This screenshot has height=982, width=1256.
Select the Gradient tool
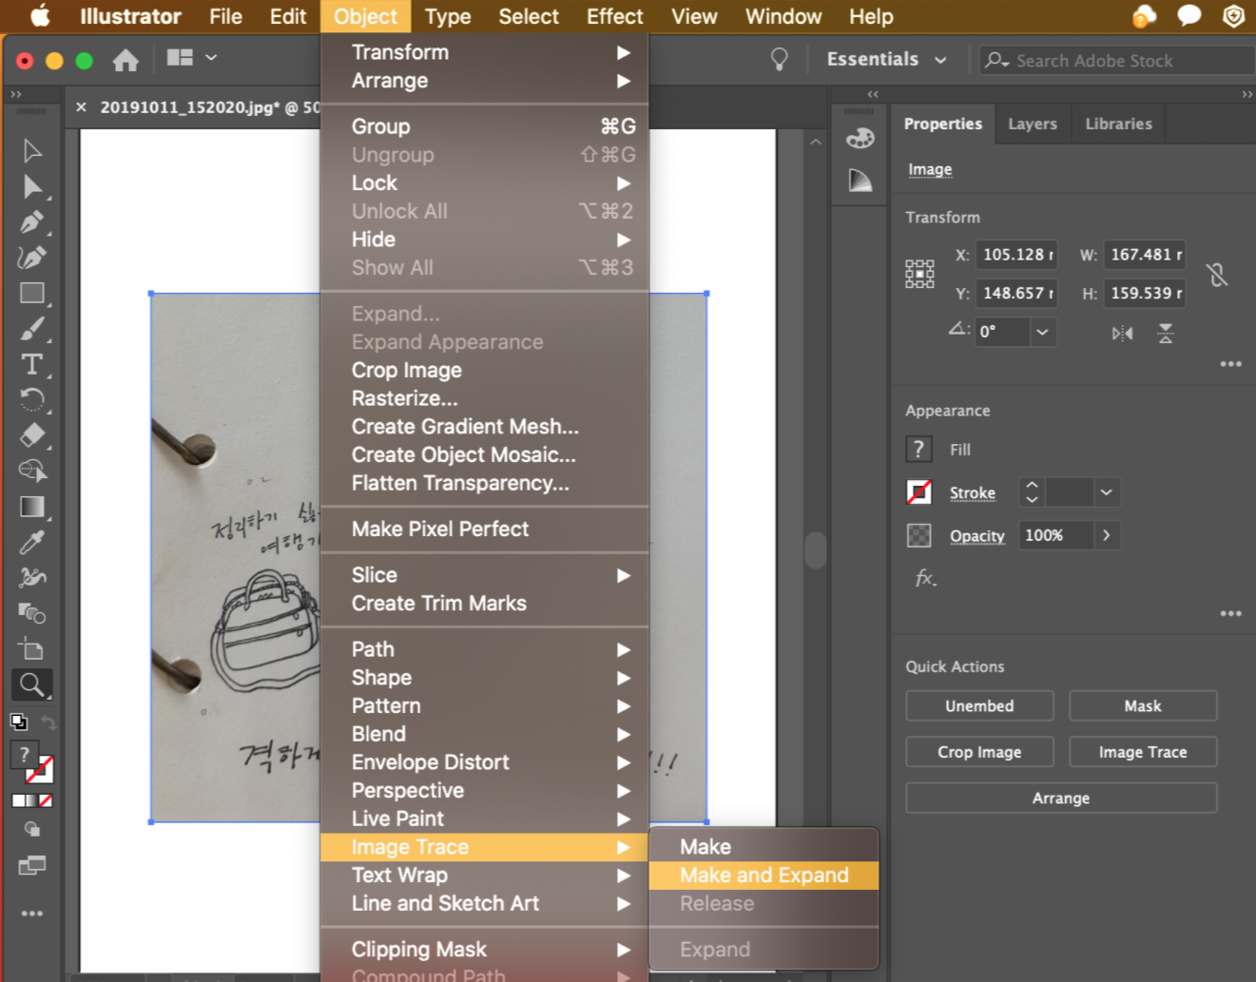click(x=31, y=507)
